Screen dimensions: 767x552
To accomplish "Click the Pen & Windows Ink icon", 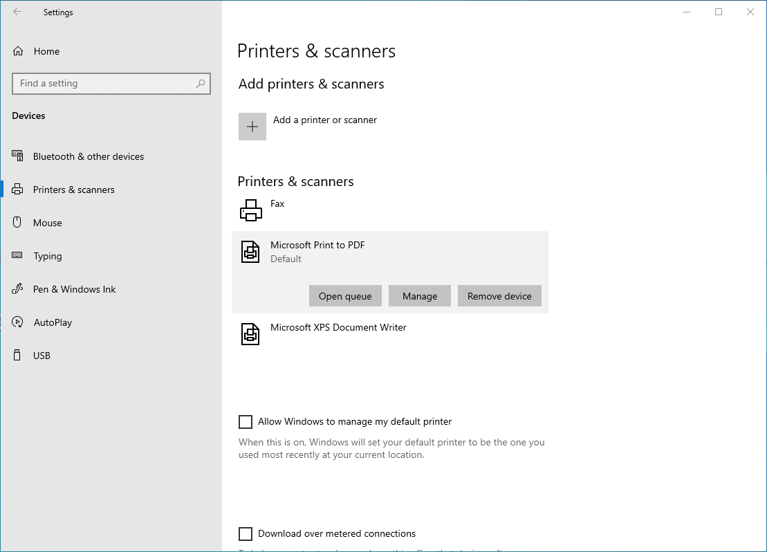I will click(17, 288).
